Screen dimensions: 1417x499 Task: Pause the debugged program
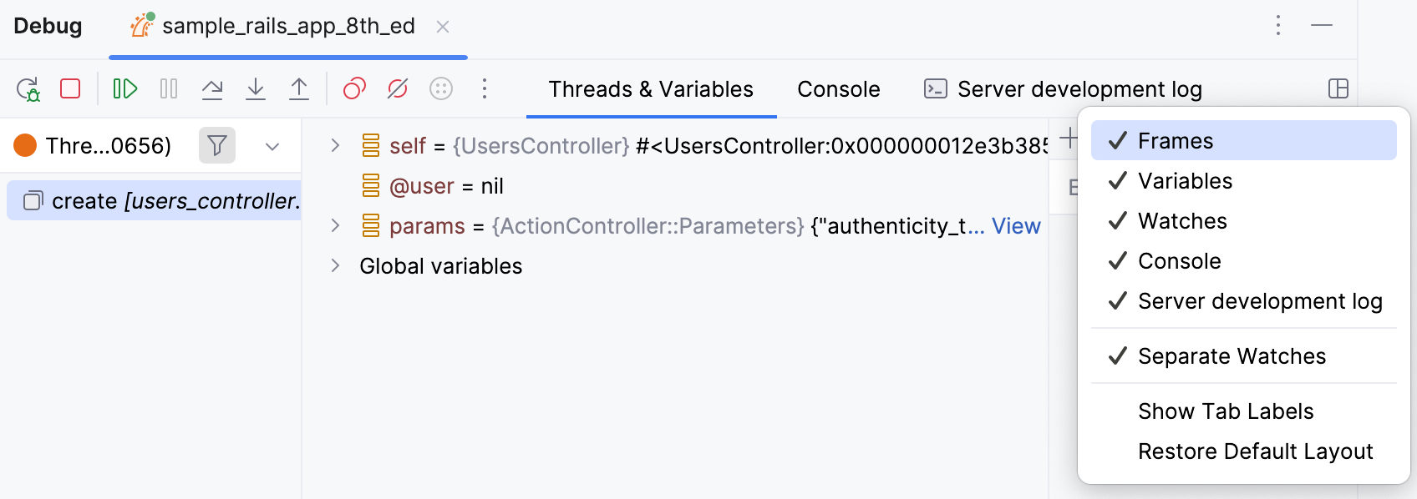168,88
